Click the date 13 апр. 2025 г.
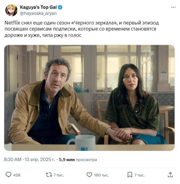 (x=40, y=160)
